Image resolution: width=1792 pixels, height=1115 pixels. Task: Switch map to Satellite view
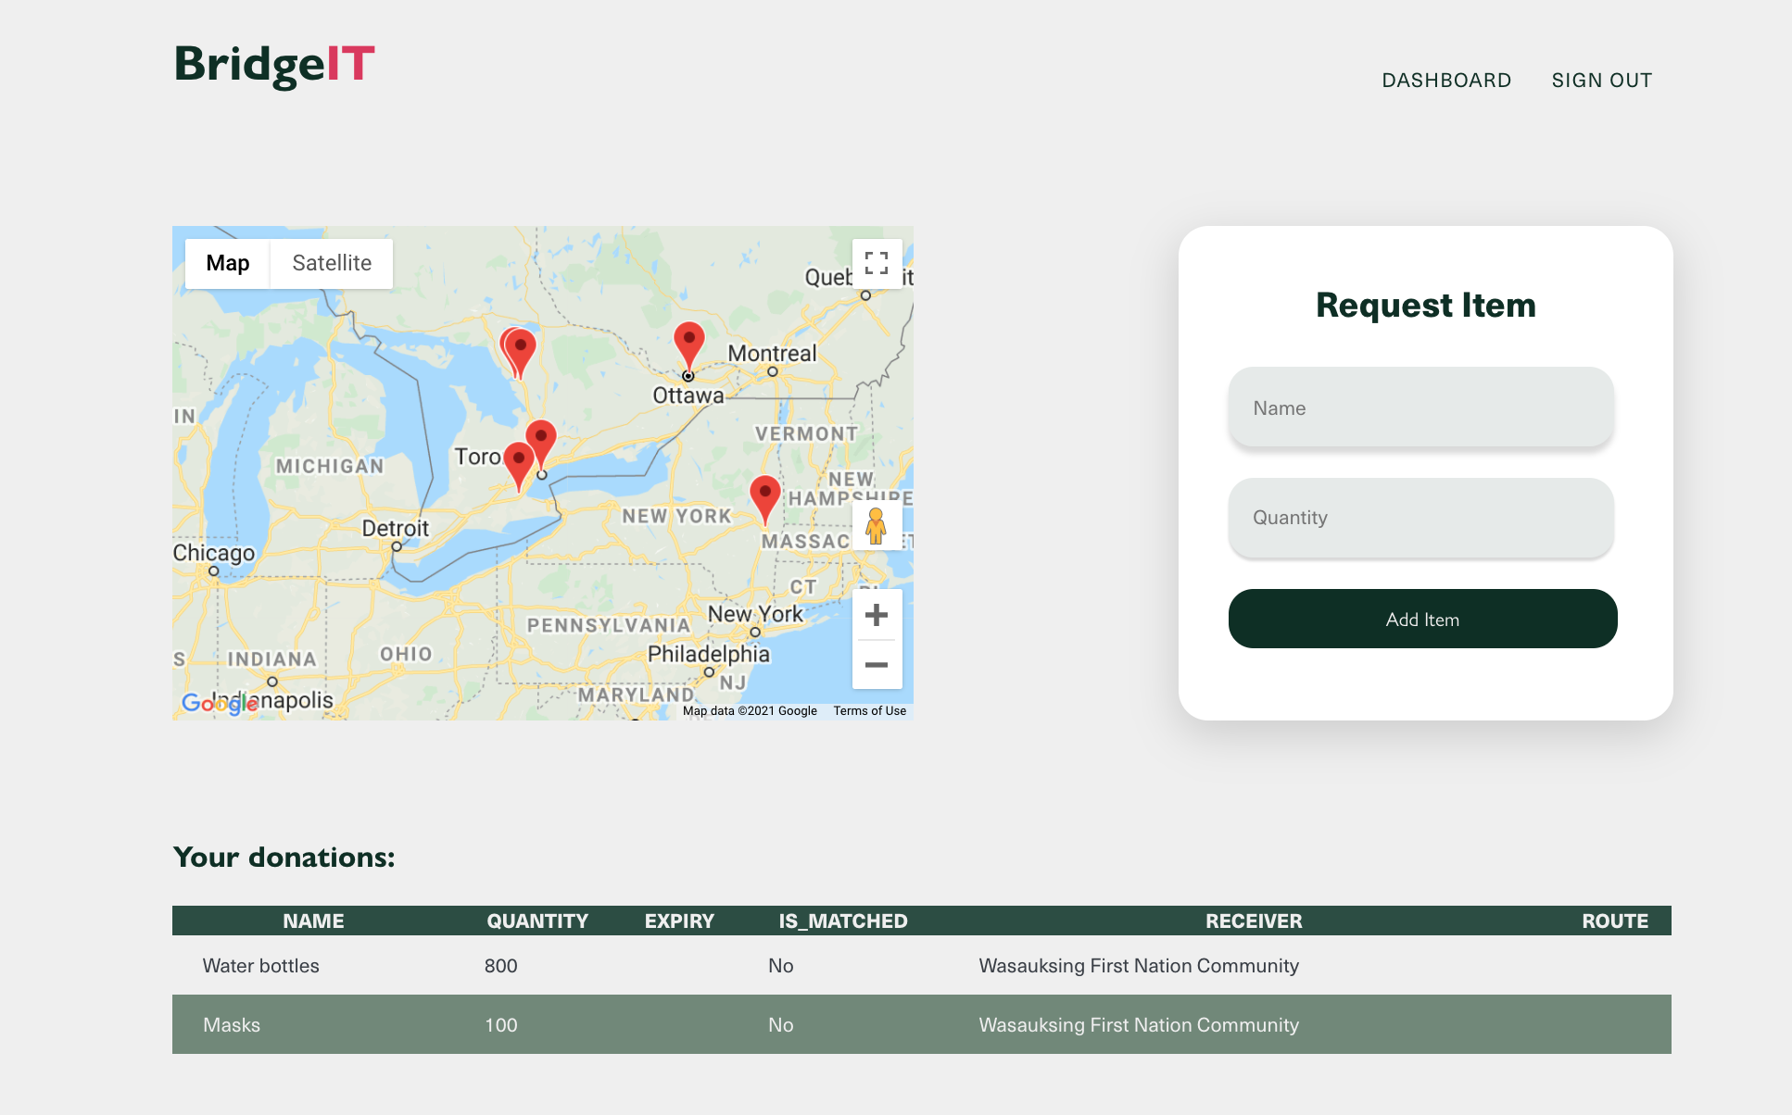332,264
